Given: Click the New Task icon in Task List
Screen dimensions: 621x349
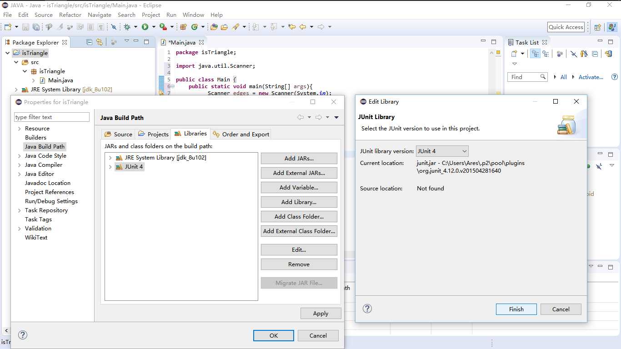Looking at the screenshot, I should (514, 54).
